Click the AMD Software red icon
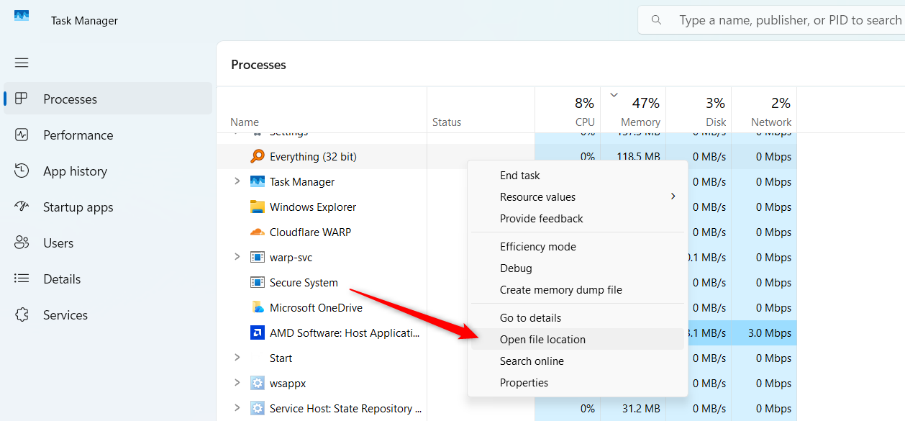The width and height of the screenshot is (905, 421). coord(258,332)
